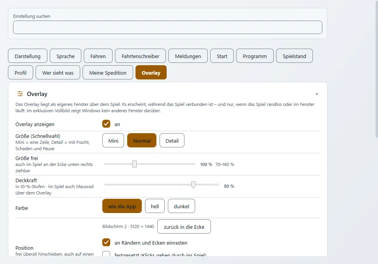Toggle an Rändern und Ecken einrasten
378x264 pixels.
pyautogui.click(x=106, y=242)
